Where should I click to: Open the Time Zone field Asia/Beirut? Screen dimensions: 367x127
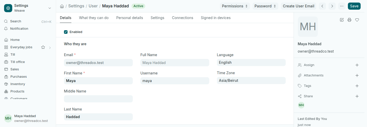point(251,81)
